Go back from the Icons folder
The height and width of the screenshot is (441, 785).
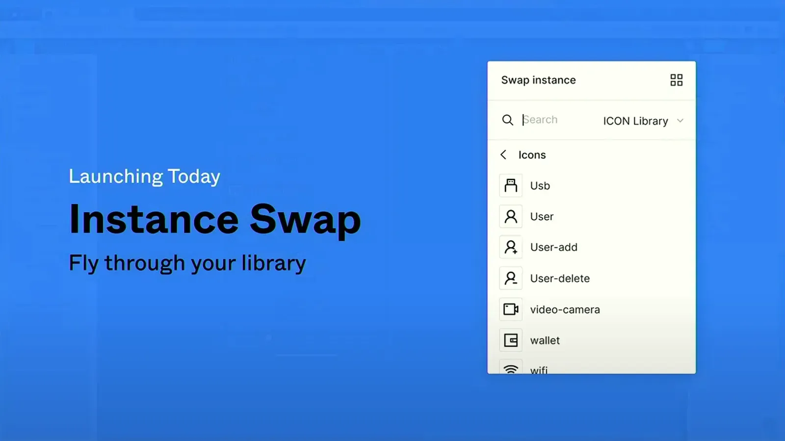tap(503, 155)
